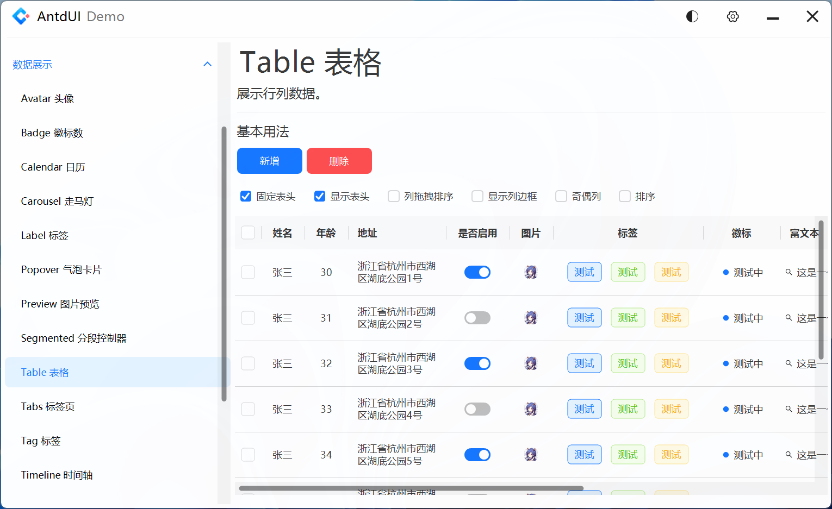
Task: Click the avatar image in the age 32 row
Action: click(531, 363)
